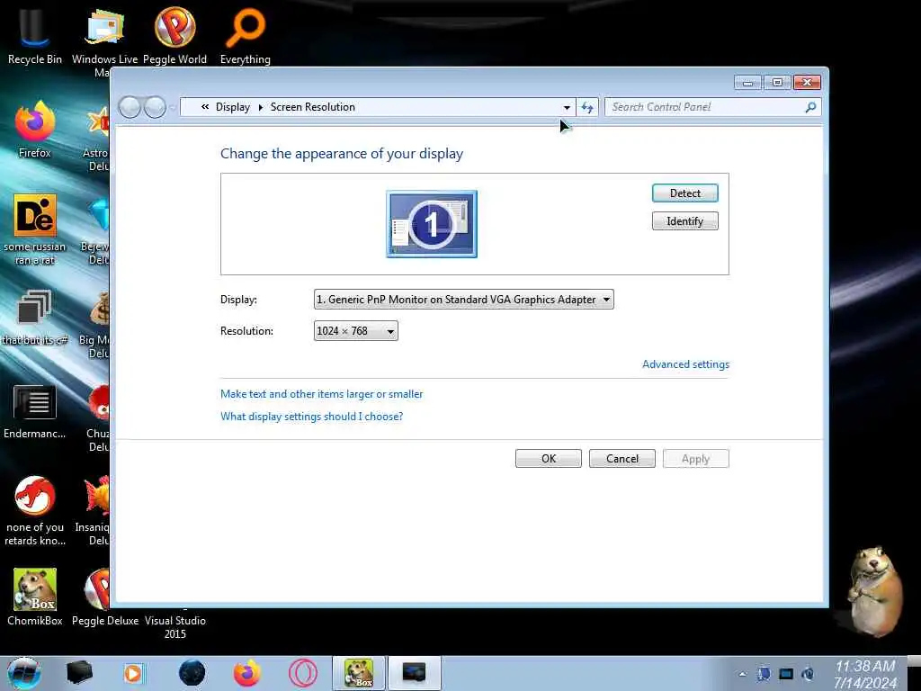Open ChomikBox desktop icon

[35, 597]
